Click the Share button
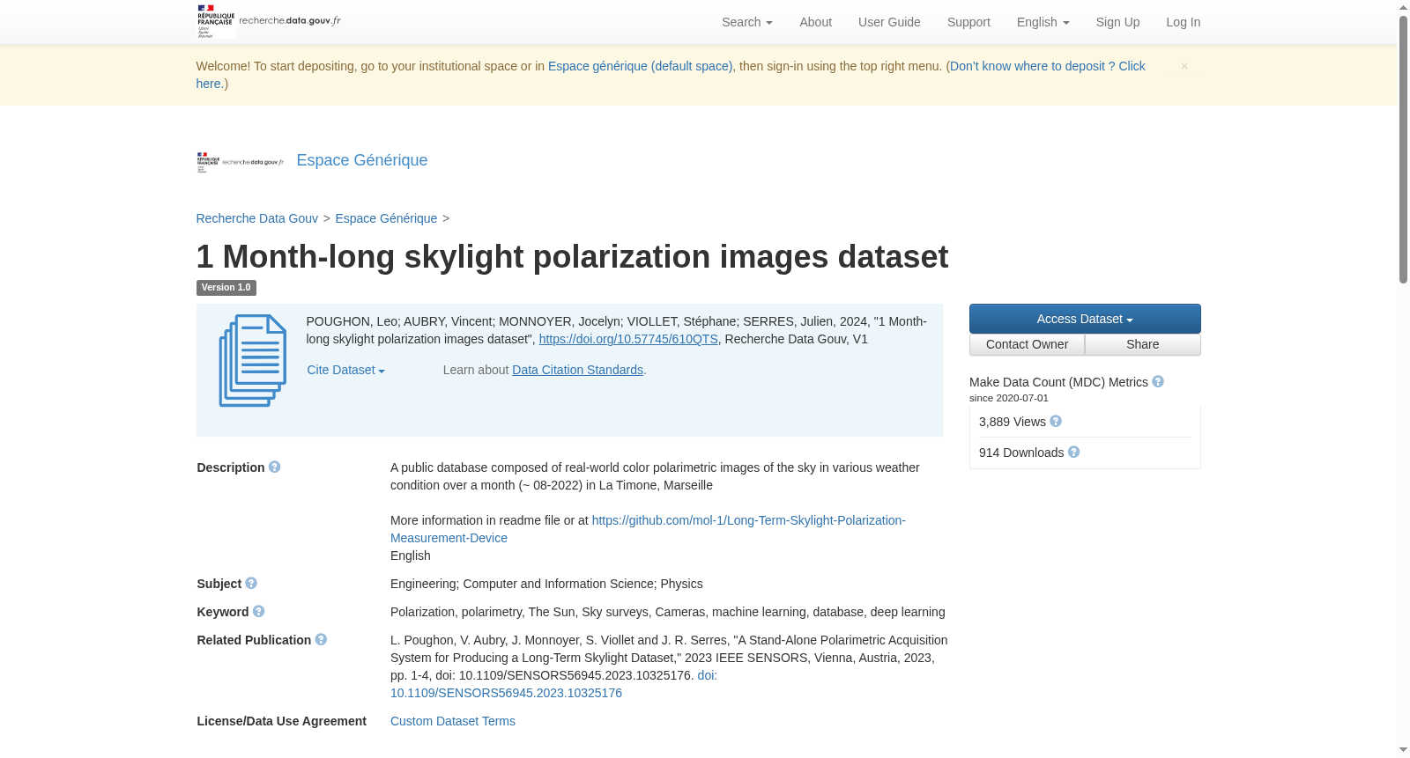 coord(1143,345)
